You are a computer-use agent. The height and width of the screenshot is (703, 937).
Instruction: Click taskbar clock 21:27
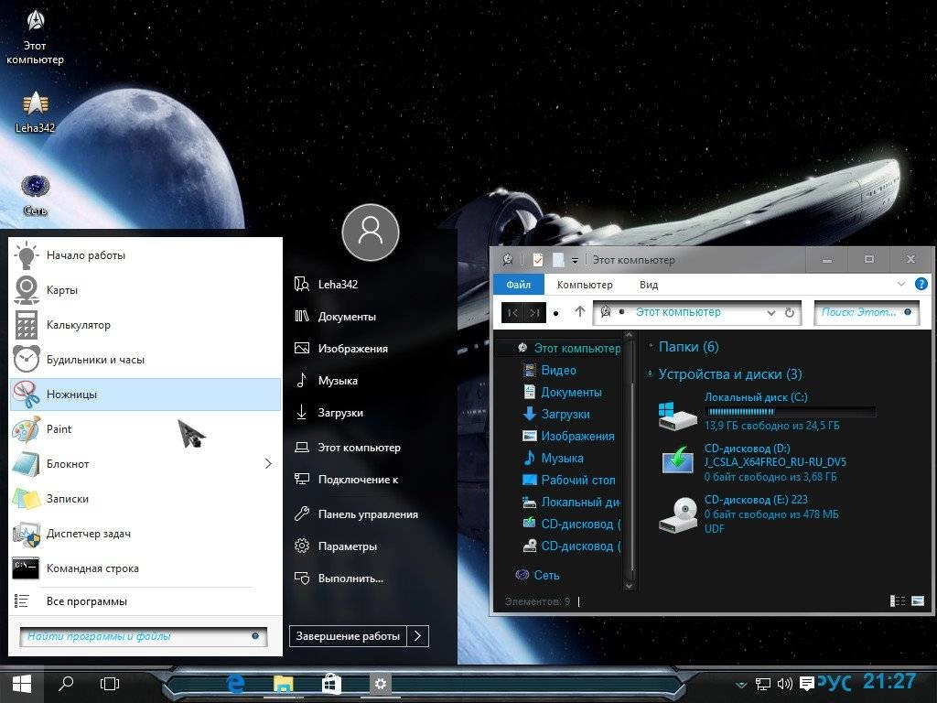click(x=889, y=681)
